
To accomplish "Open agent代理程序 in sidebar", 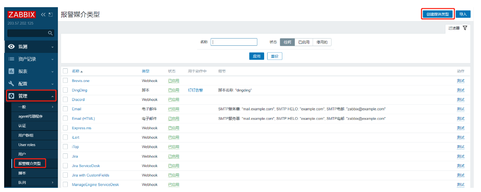I will [x=30, y=116].
